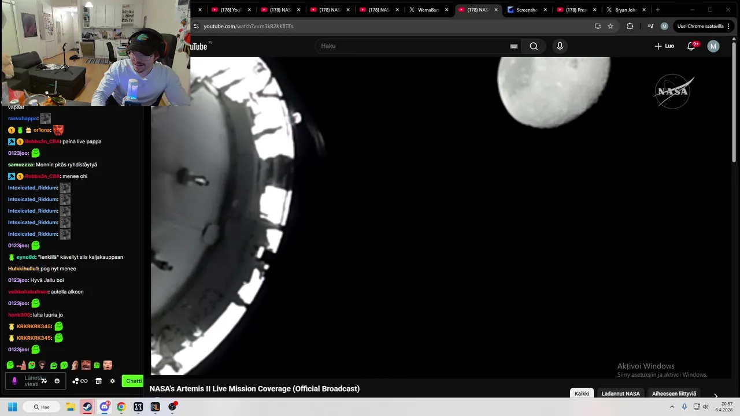The height and width of the screenshot is (416, 740).
Task: Switch to the (178) YouT tab
Action: coord(231,10)
